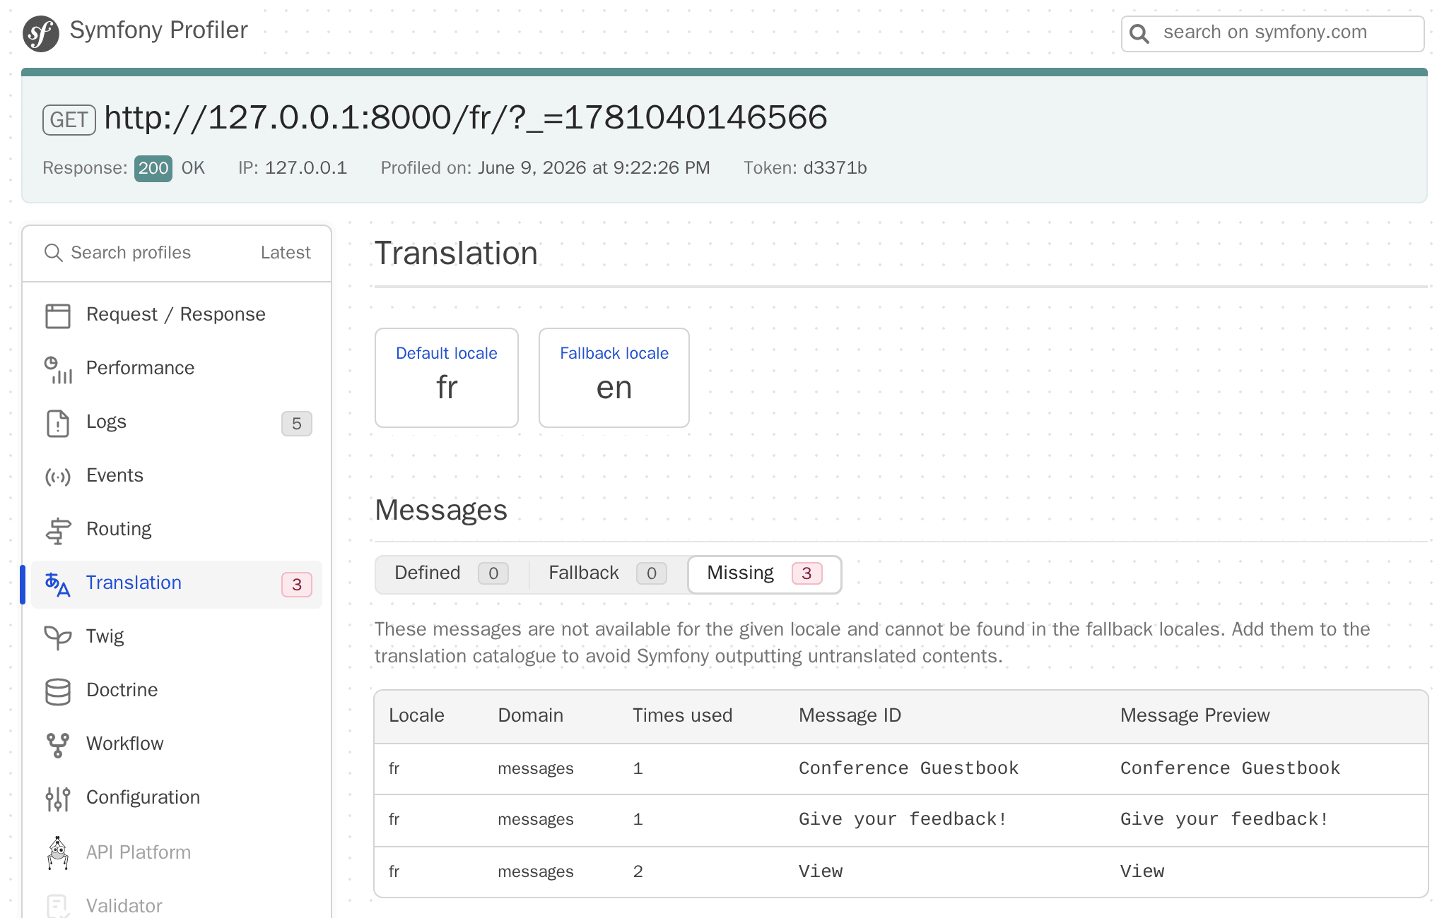Click the Fallback tab badge 0
Image resolution: width=1449 pixels, height=918 pixels.
(652, 573)
